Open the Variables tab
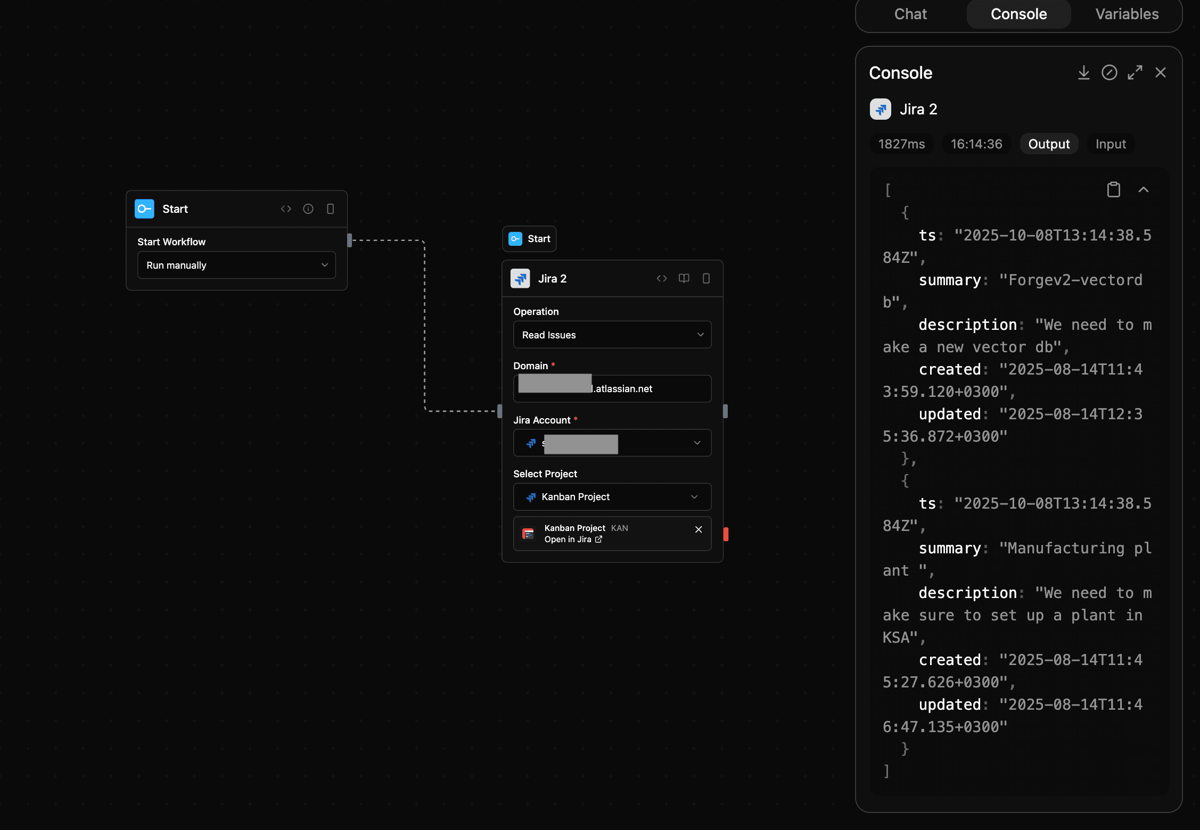Image resolution: width=1200 pixels, height=830 pixels. [x=1127, y=14]
